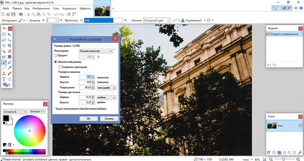The image size is (304, 161).
Task: Toggle visibility checkbox of Фон layer
Action: (x=300, y=125)
